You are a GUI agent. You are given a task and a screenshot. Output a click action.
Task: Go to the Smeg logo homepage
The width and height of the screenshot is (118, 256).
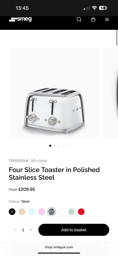(x=20, y=19)
